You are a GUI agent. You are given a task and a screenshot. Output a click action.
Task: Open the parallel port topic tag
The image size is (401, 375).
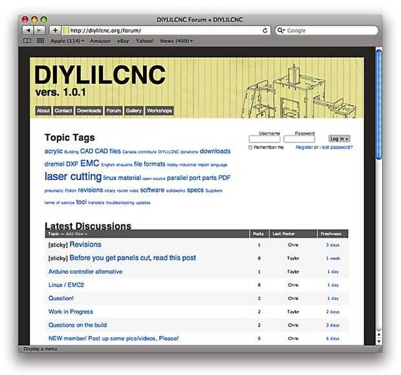click(x=184, y=177)
